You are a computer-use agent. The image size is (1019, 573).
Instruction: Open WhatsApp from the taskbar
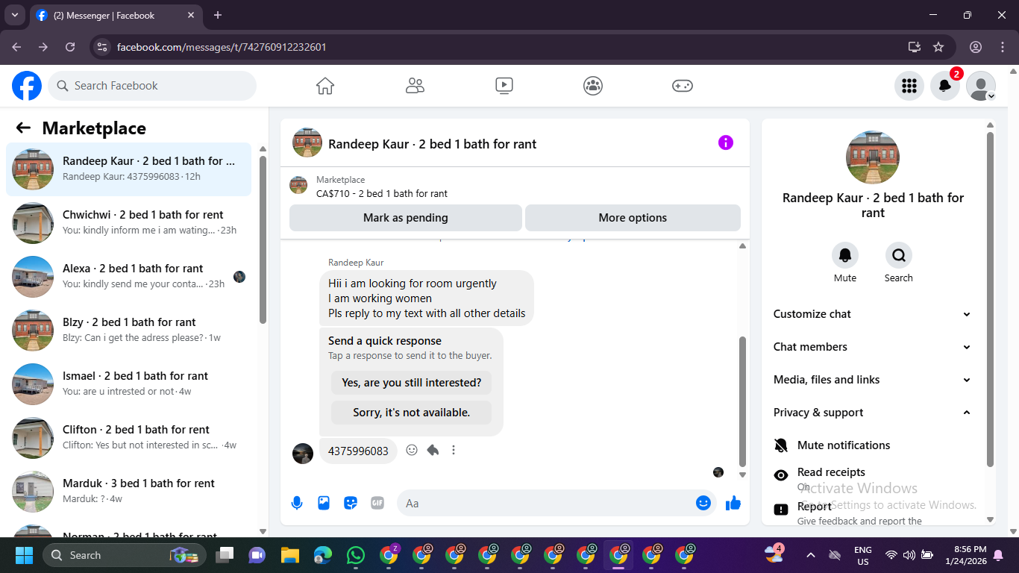(356, 555)
